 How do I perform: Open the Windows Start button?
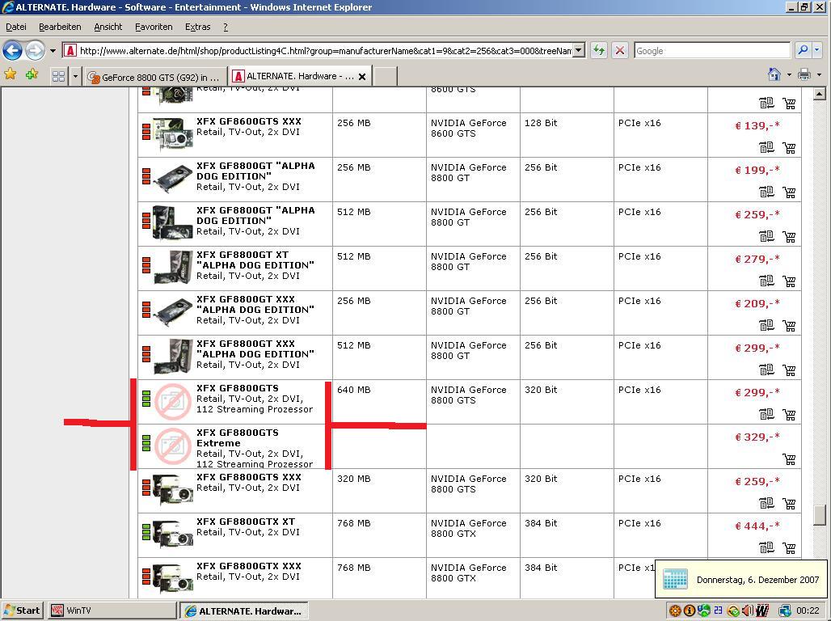[x=22, y=610]
